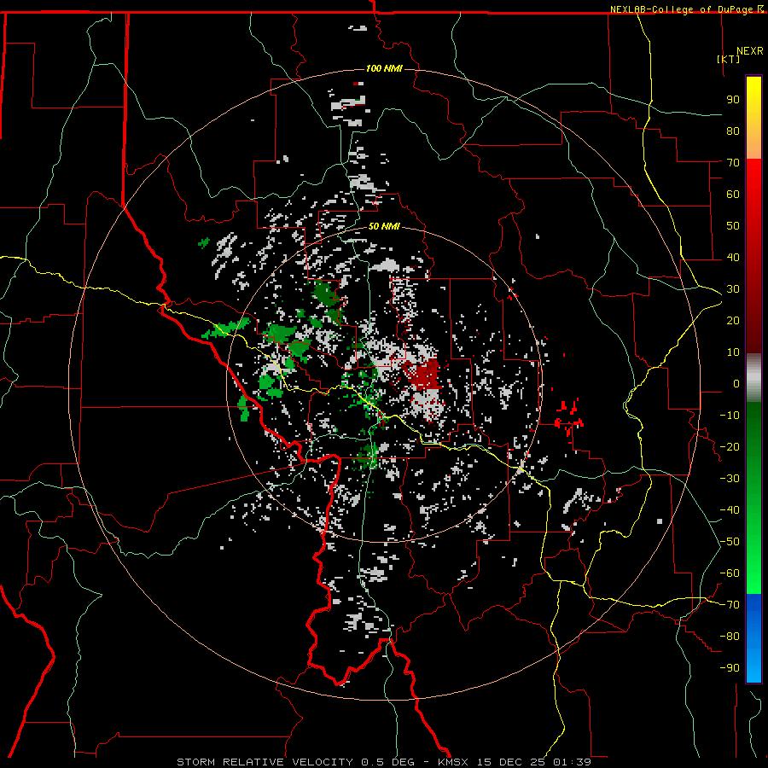Click the NEXR label at top right

(750, 50)
